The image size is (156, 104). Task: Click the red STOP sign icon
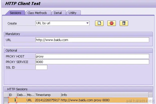click(x=112, y=23)
